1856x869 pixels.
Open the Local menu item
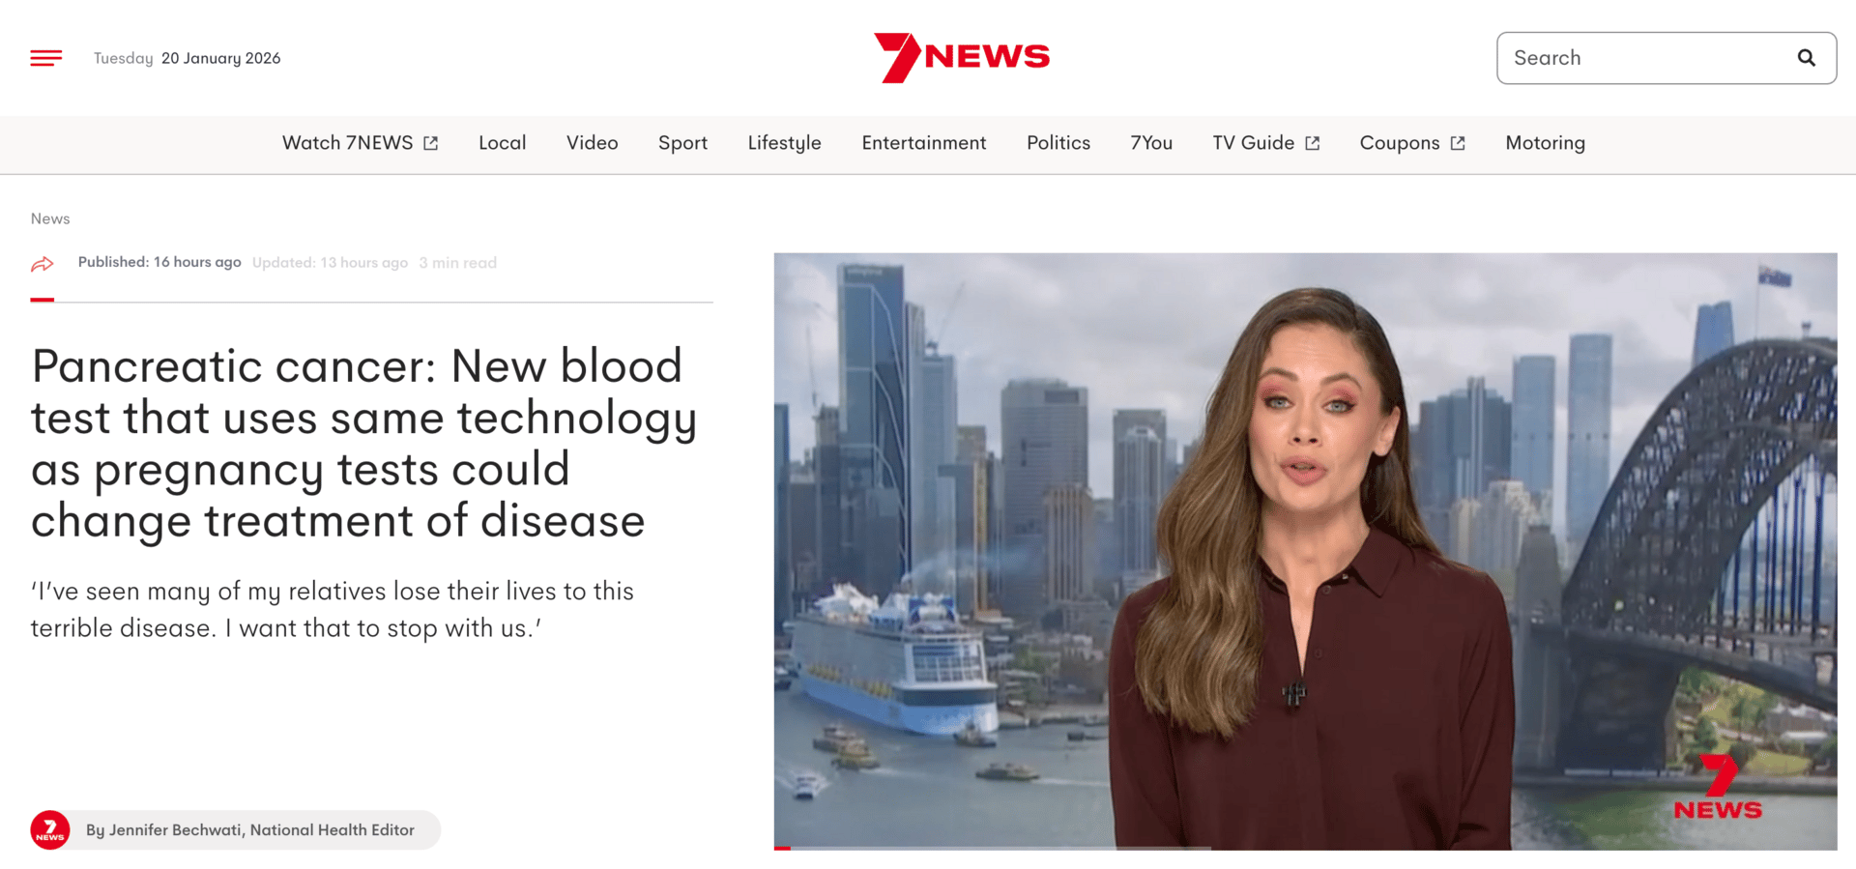coord(503,143)
